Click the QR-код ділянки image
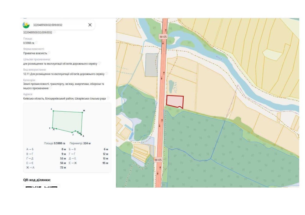This screenshot has height=215, width=305. (x=41, y=186)
